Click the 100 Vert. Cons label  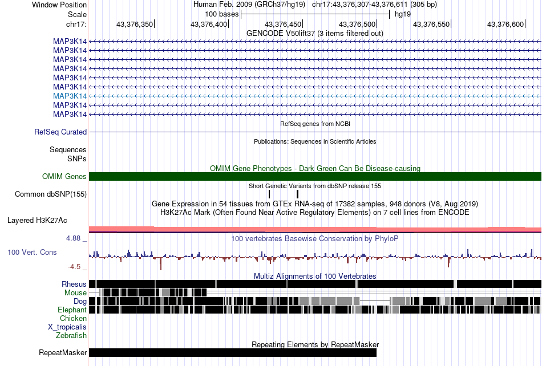(x=32, y=253)
